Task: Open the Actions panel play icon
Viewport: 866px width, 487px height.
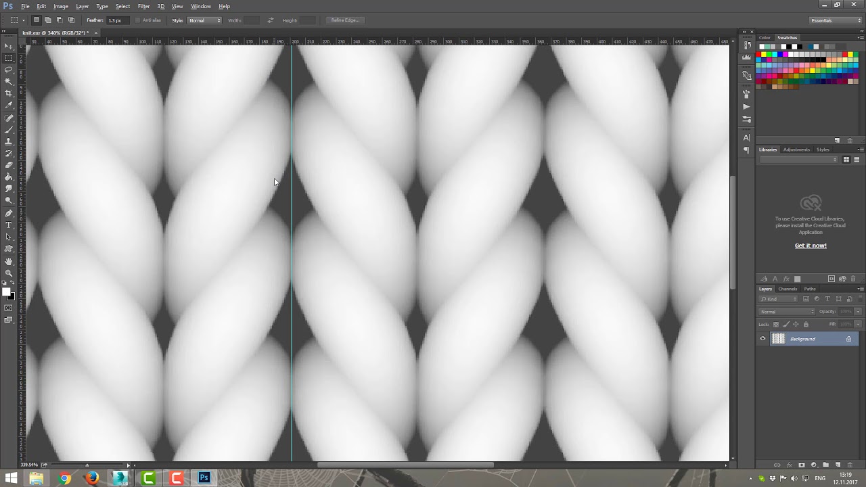Action: pos(746,107)
